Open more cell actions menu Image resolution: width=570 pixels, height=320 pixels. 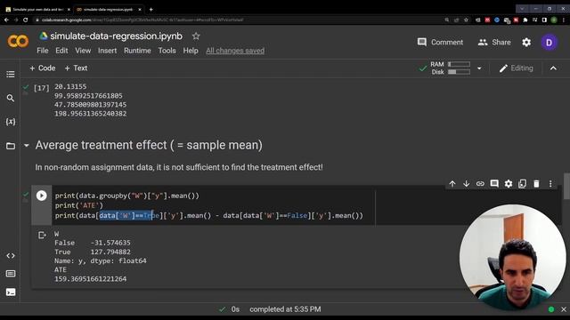click(550, 184)
